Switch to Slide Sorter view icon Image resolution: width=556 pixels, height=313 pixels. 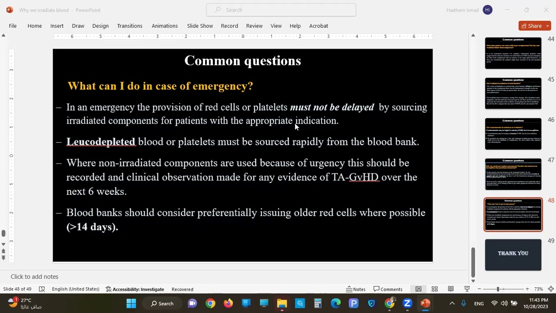point(434,289)
